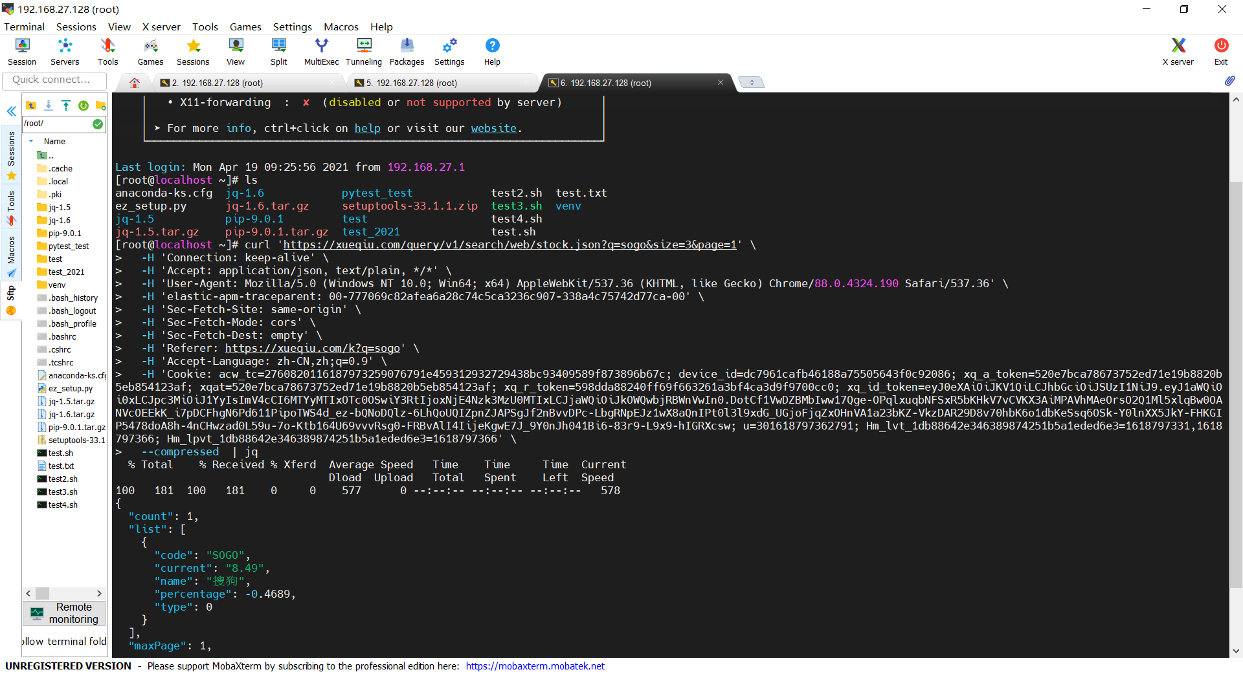Open the Terminal menu
This screenshot has width=1243, height=674.
[24, 27]
